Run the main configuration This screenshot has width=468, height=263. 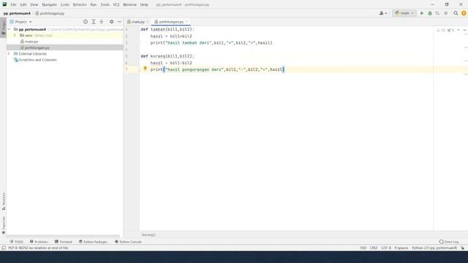[x=422, y=13]
